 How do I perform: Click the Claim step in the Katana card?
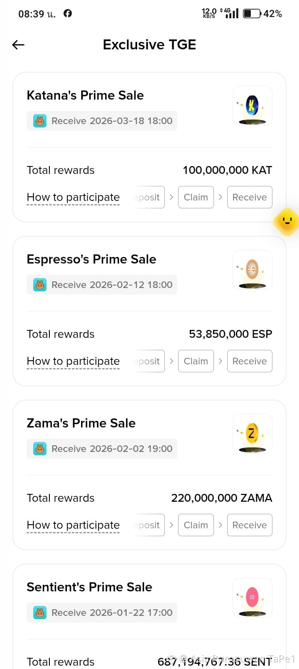[x=196, y=197]
